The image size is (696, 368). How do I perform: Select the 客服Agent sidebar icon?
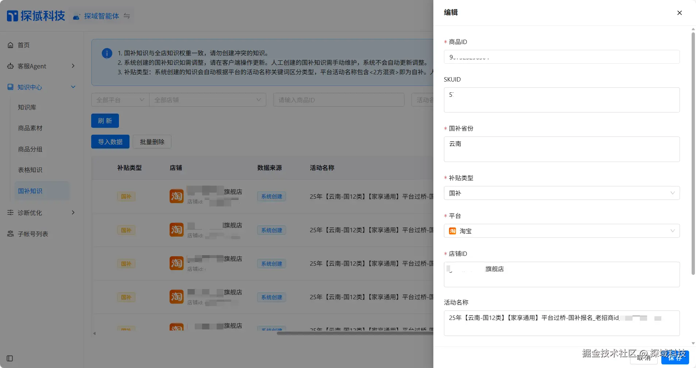point(10,66)
